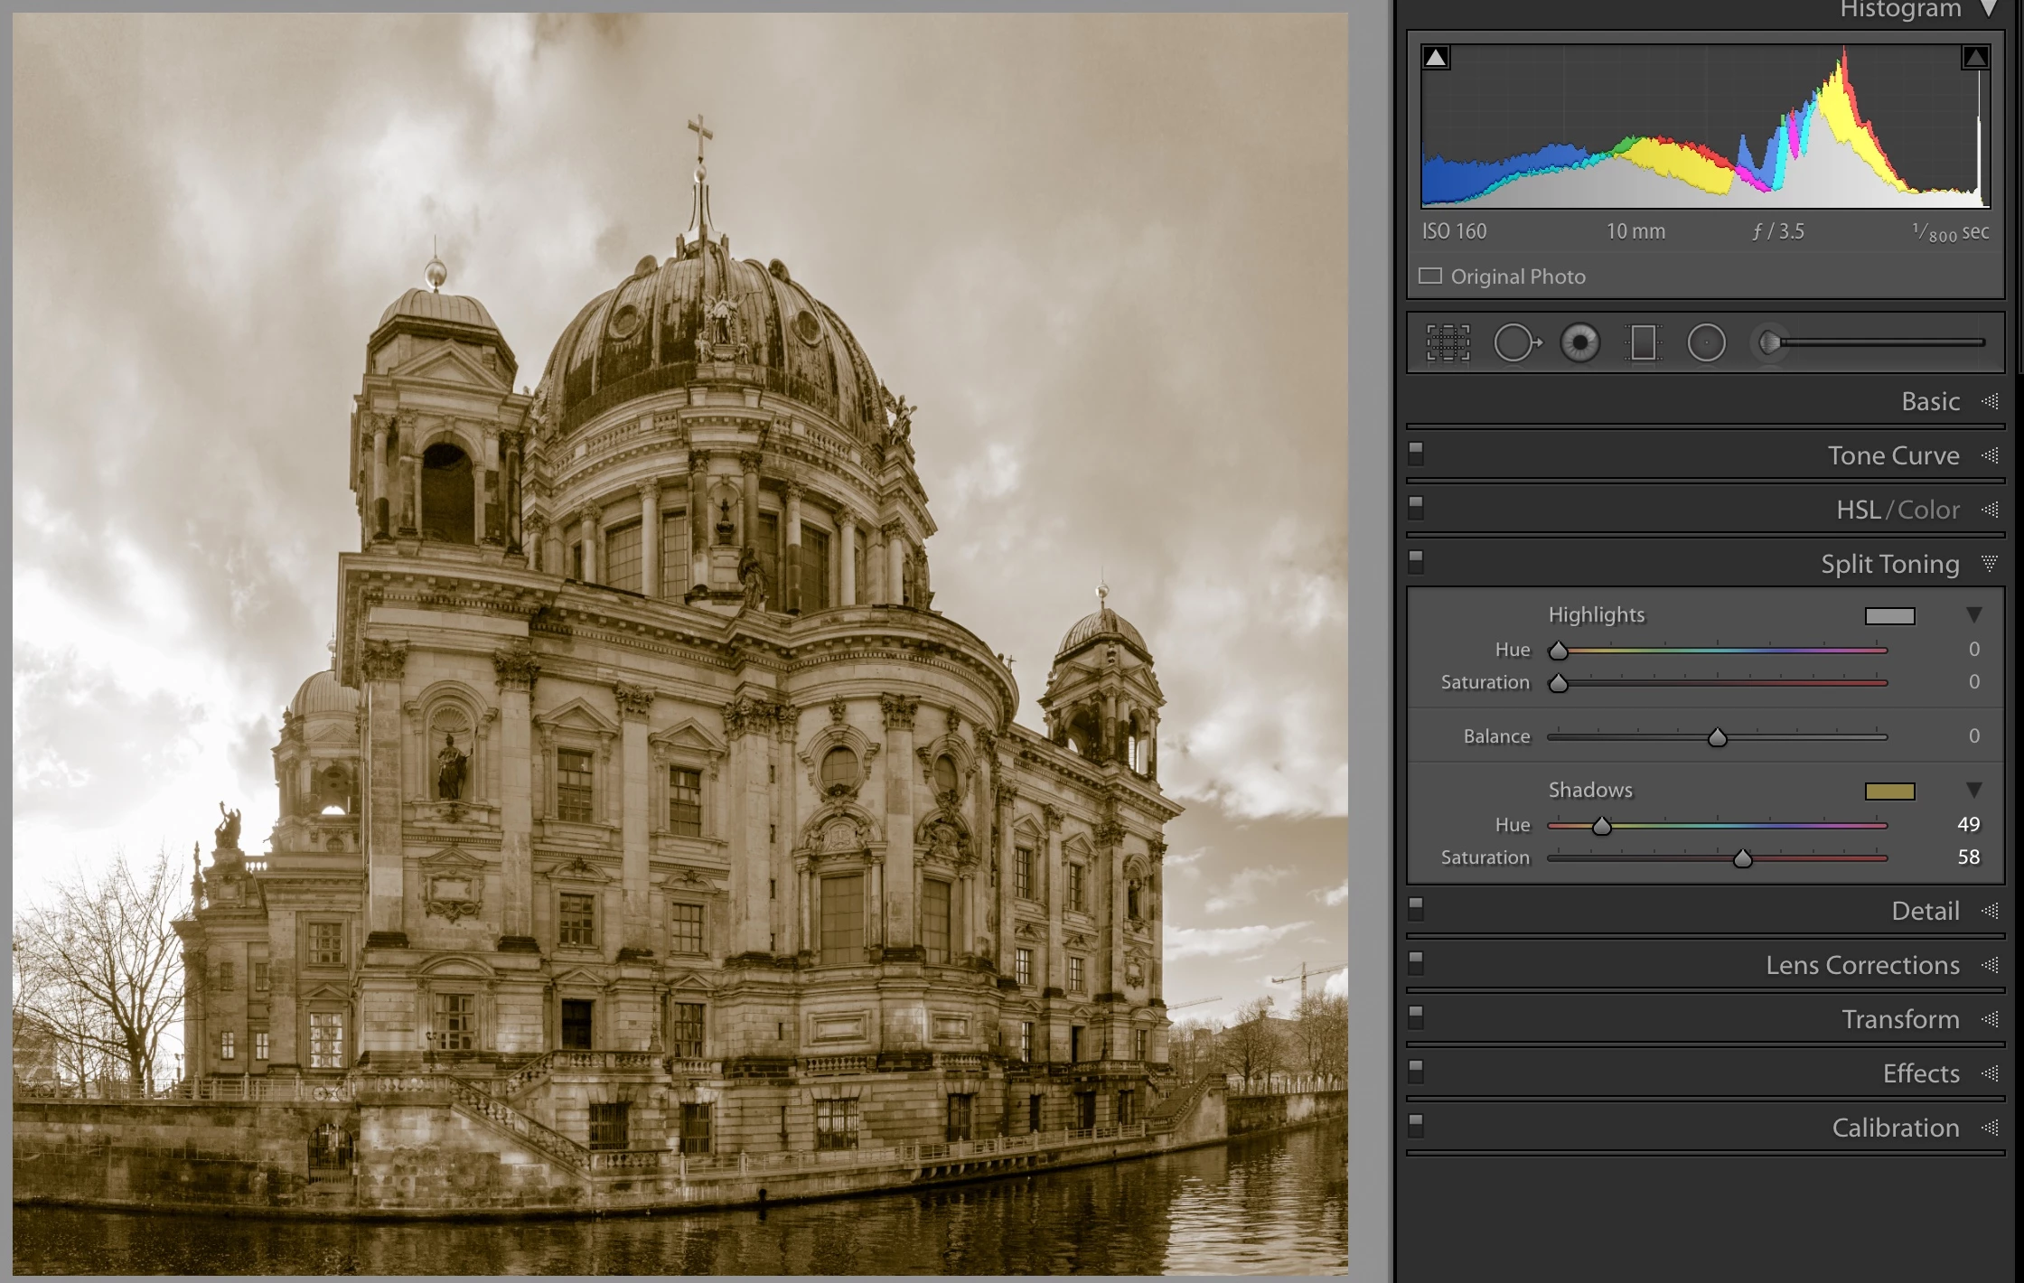
Task: Open the Basic panel header
Action: pyautogui.click(x=1930, y=401)
